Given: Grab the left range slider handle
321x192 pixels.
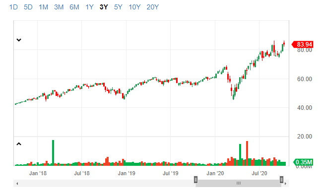Looking at the screenshot, I should click(x=195, y=180).
